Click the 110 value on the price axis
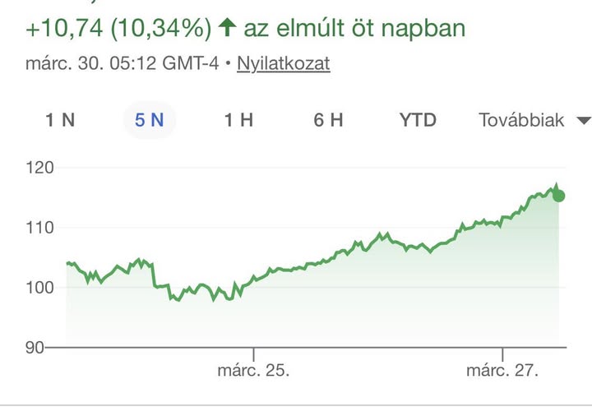Screen dimensions: 592x416 (40, 228)
